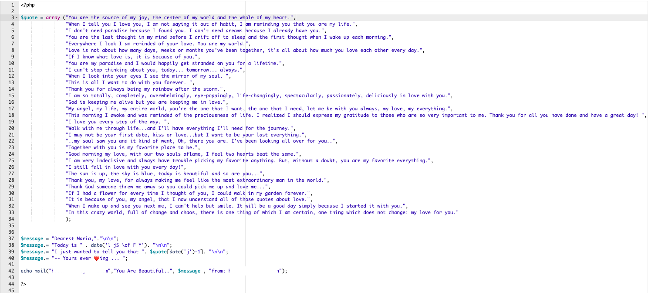Click the closing ");" on line 34
Image resolution: width=648 pixels, height=293 pixels.
pos(68,219)
